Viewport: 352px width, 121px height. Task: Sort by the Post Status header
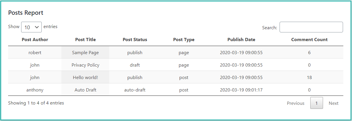135,40
